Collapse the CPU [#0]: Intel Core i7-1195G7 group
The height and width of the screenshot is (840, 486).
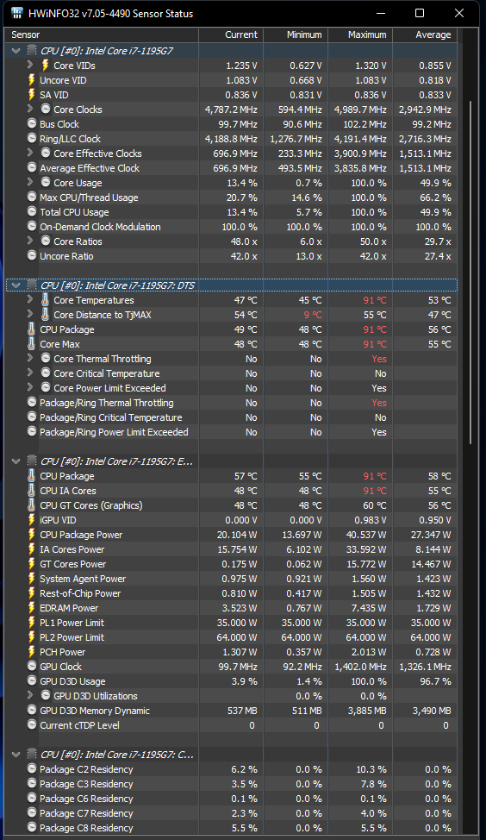tap(16, 51)
